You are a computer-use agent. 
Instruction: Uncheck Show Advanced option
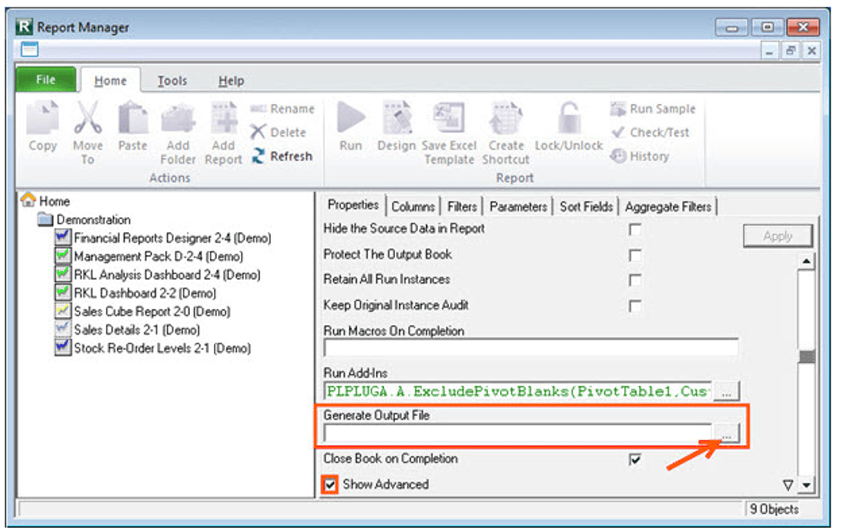330,484
